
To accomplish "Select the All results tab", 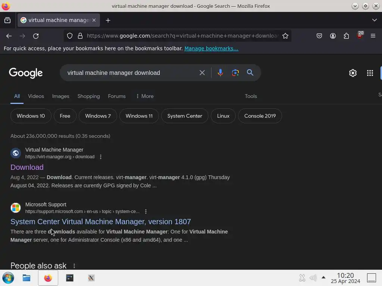I will 17,96.
